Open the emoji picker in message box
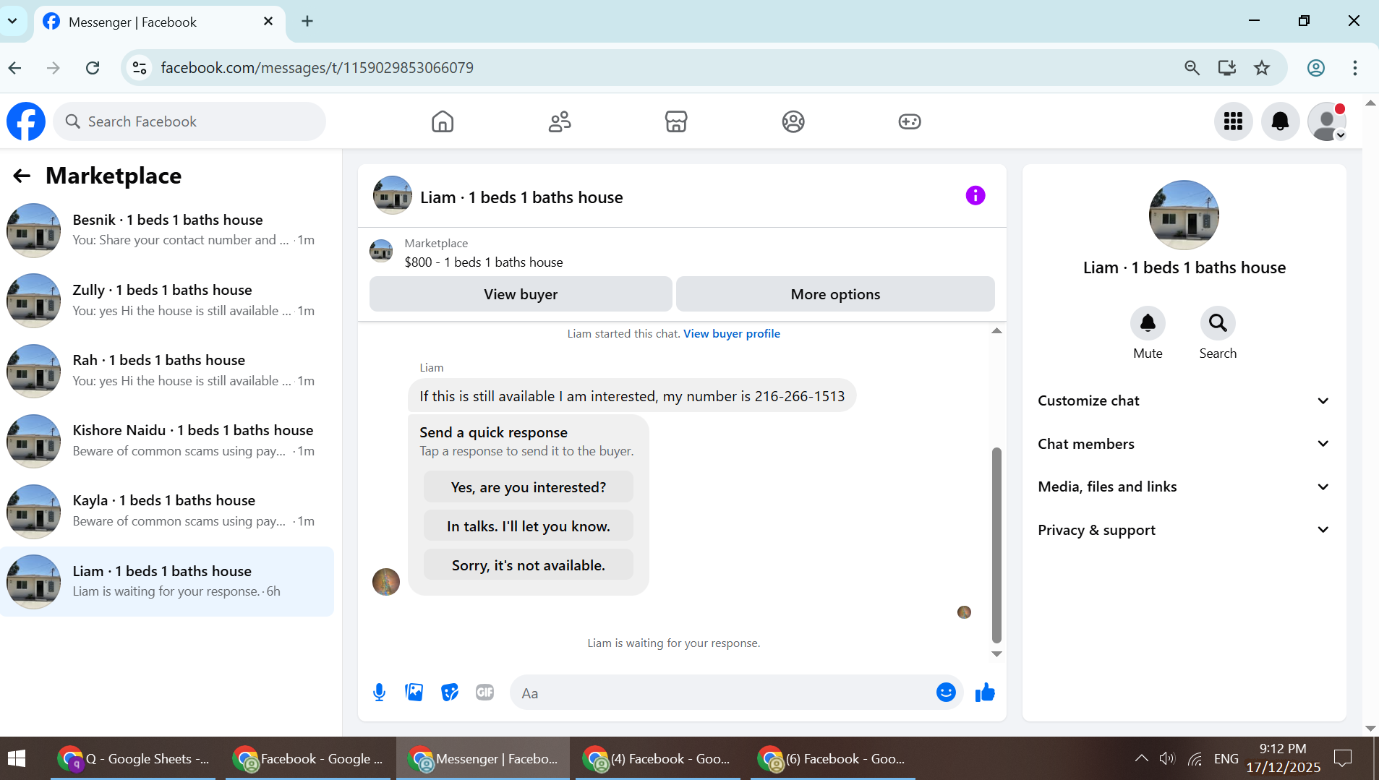 [946, 693]
